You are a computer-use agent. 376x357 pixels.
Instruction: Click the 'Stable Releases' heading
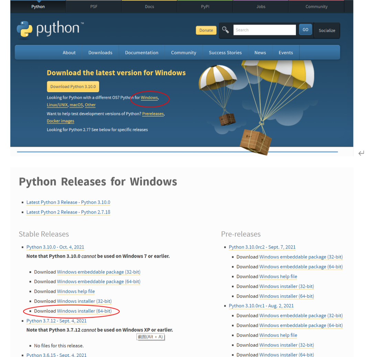(x=44, y=234)
